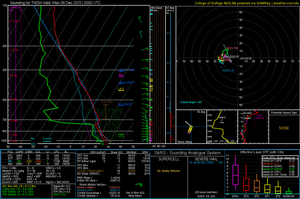Image resolution: width=300 pixels, height=199 pixels.
Task: Click the Storm Slinky coil graphic
Action: (190, 129)
